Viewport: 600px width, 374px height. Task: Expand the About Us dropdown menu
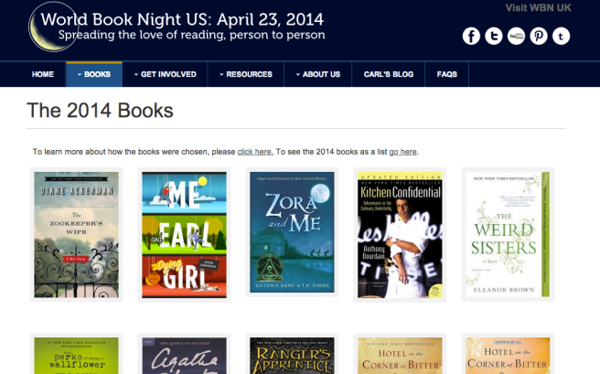[x=316, y=74]
